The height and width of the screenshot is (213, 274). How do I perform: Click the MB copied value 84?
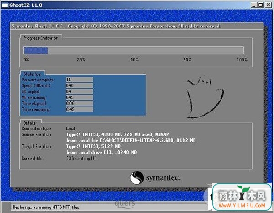[79, 91]
